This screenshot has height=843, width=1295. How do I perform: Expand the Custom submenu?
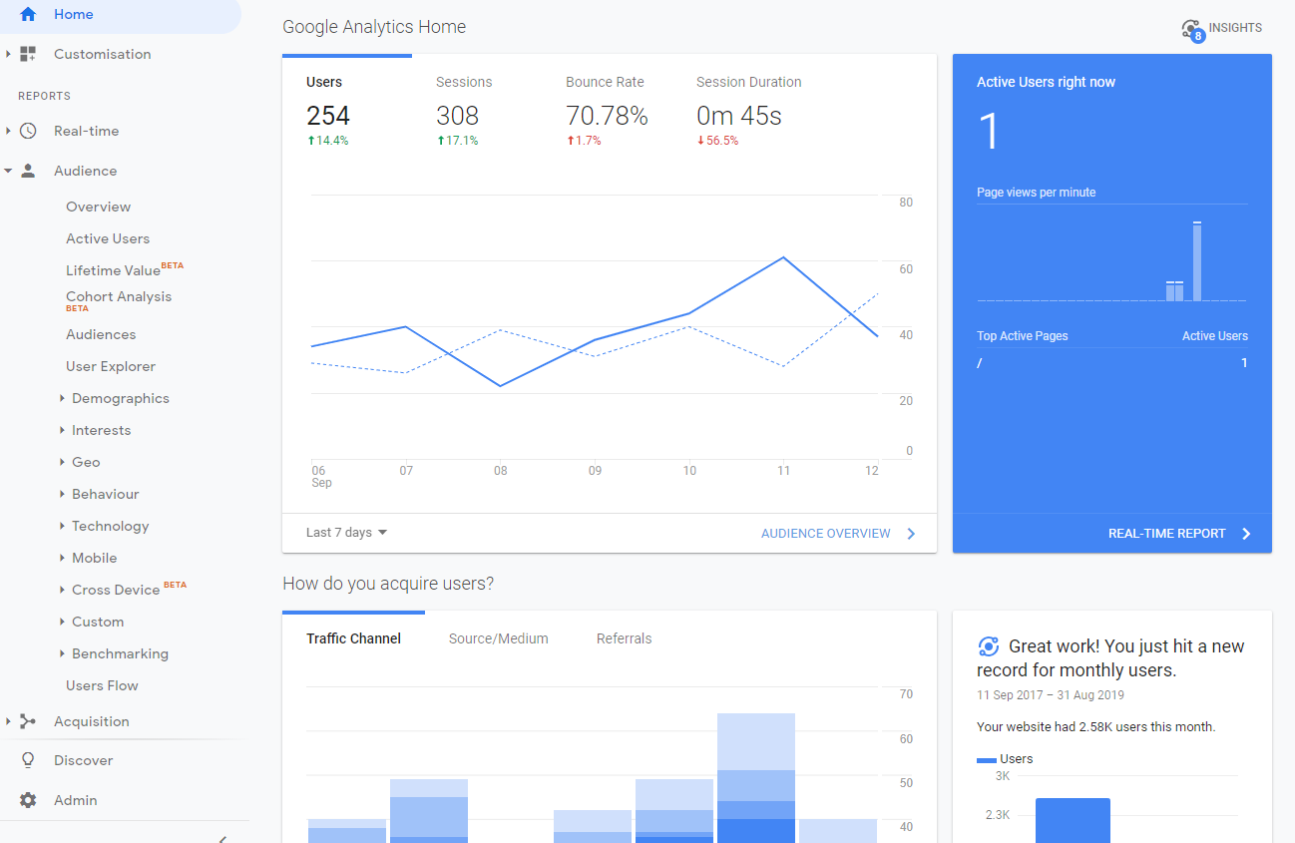click(62, 622)
